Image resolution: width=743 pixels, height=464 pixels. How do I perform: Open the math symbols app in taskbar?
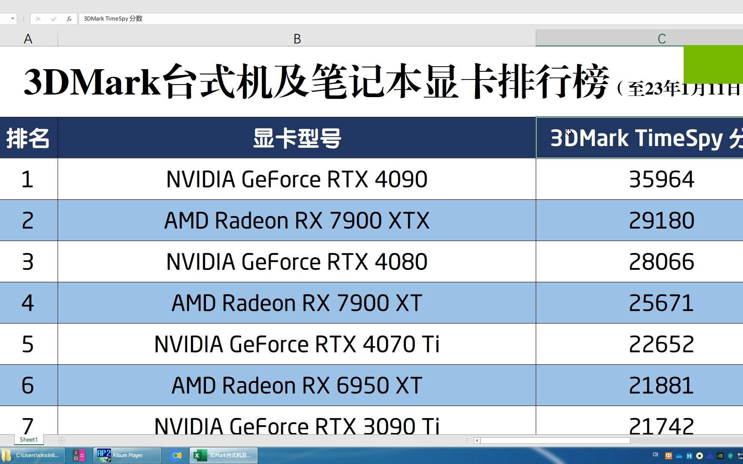79,455
